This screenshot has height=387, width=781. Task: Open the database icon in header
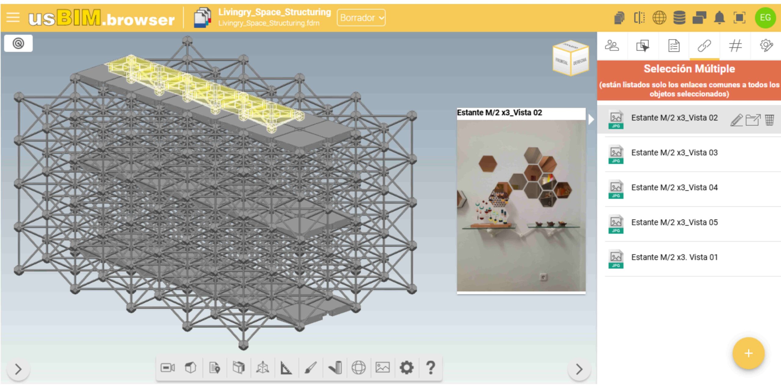679,18
